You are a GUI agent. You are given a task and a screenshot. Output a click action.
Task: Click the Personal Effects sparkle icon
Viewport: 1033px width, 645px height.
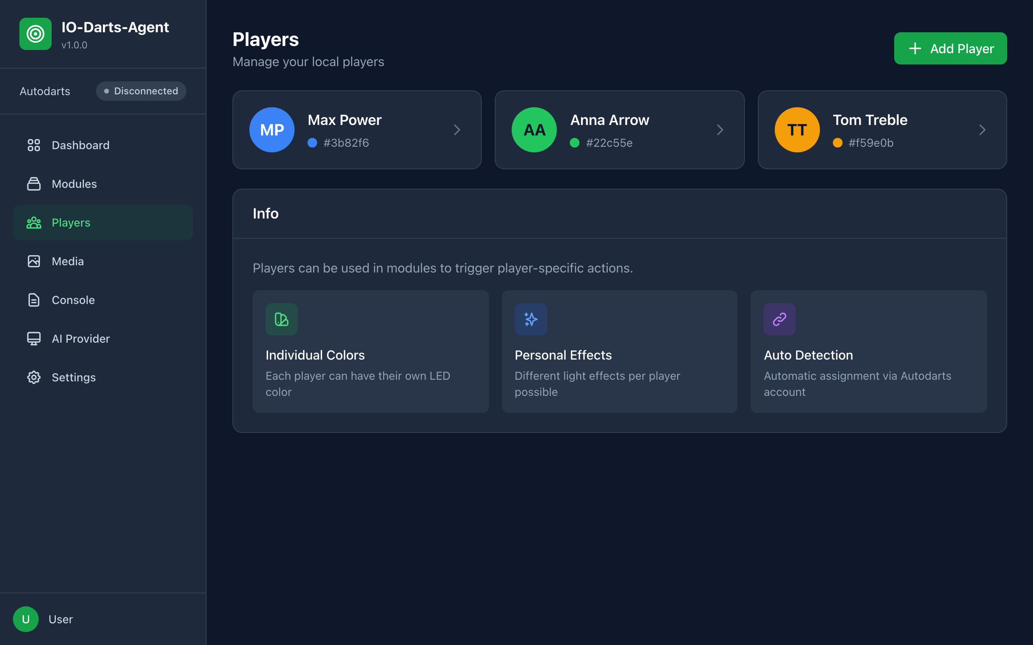(531, 319)
